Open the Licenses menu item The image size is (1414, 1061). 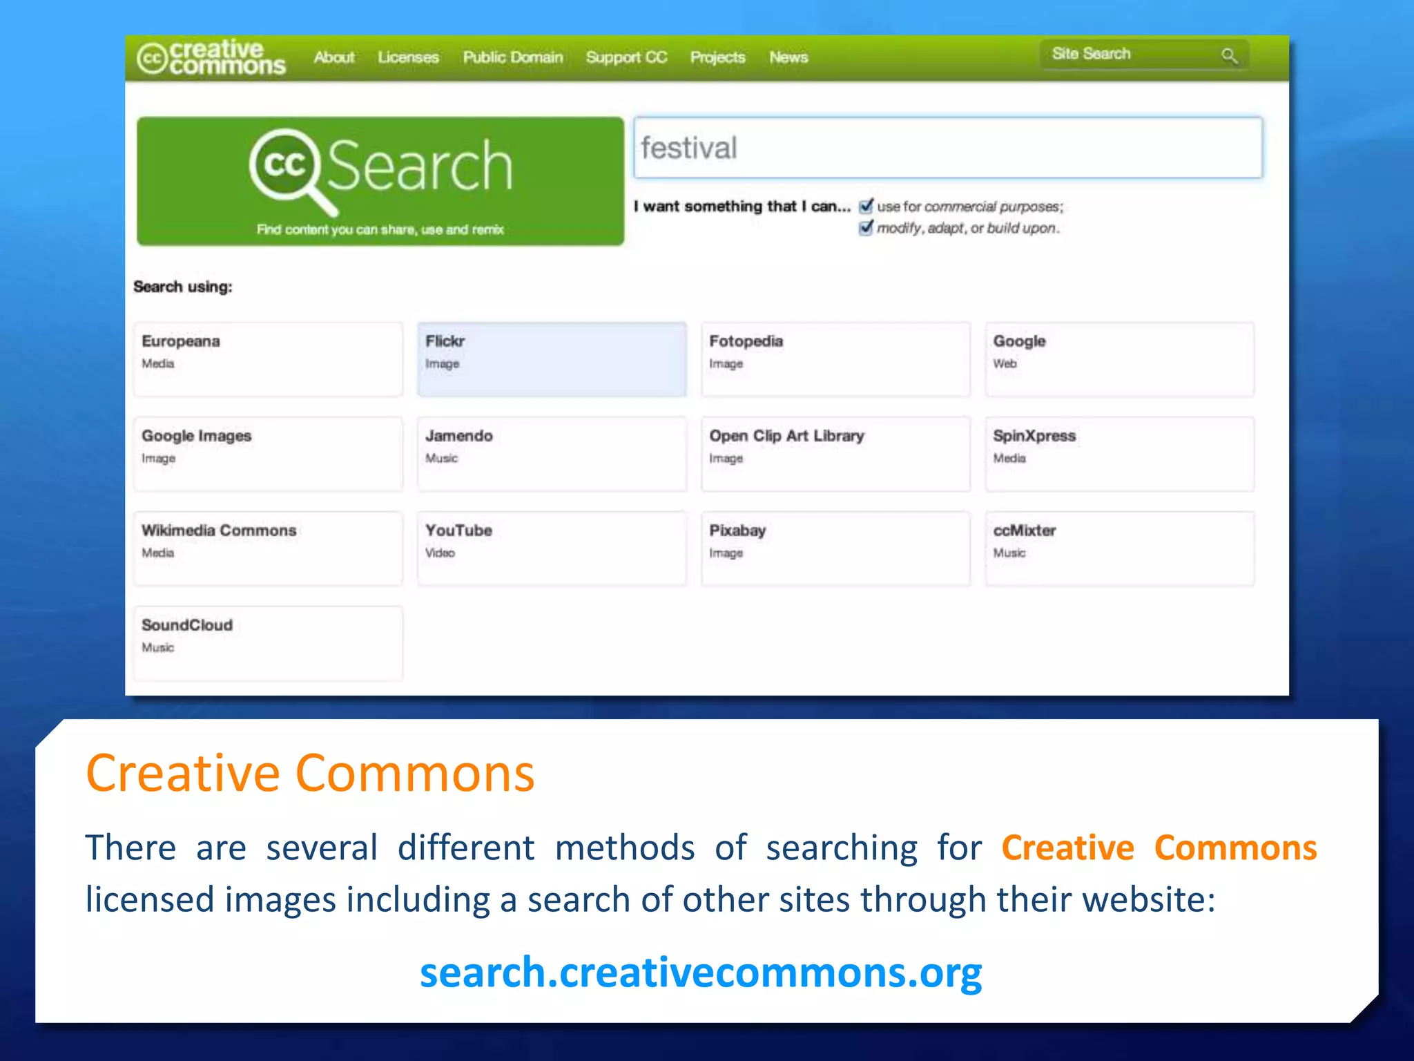408,57
